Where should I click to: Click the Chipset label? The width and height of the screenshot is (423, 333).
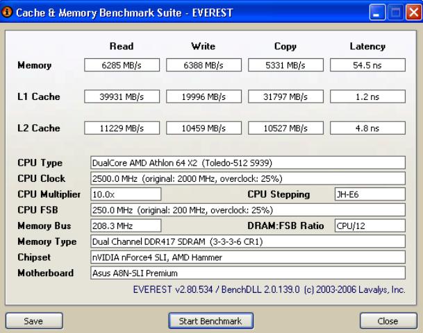click(x=34, y=257)
